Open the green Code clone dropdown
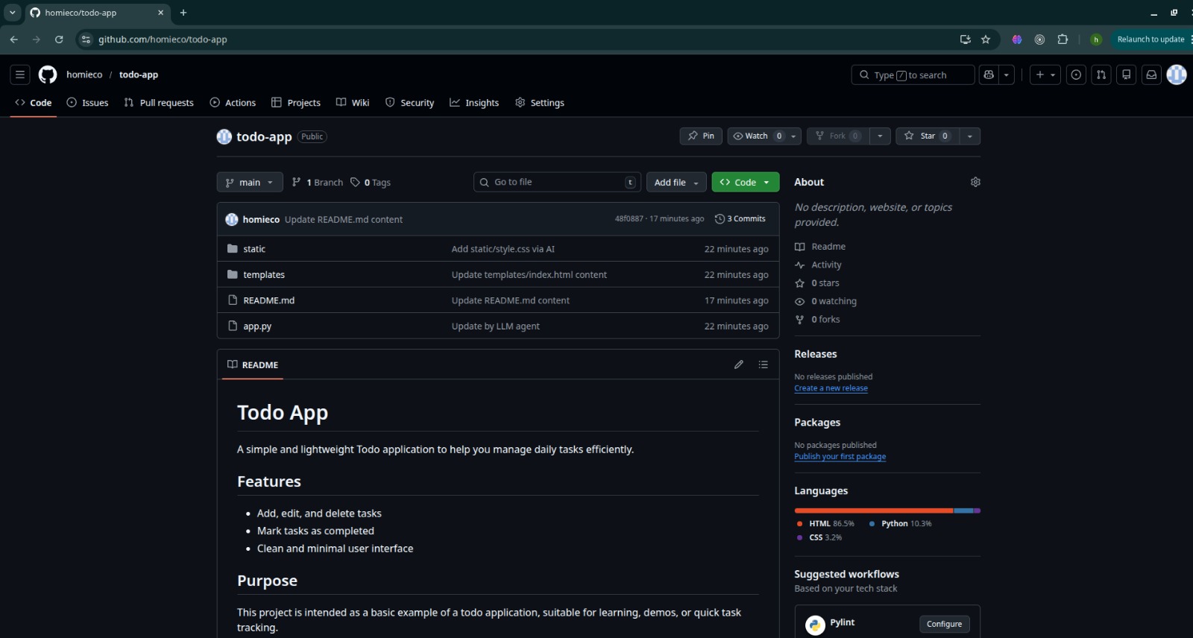The height and width of the screenshot is (638, 1193). pos(746,182)
